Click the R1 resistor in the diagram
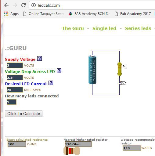Image resolution: width=155 pixels, height=156 pixels. tap(120, 69)
